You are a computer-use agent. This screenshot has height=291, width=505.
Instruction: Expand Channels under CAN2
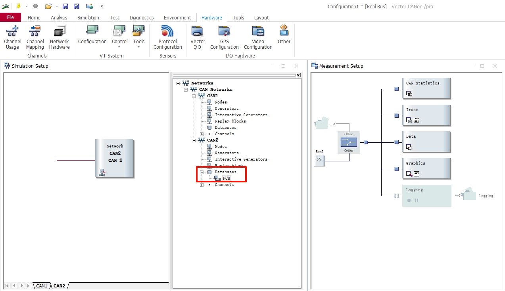(202, 185)
